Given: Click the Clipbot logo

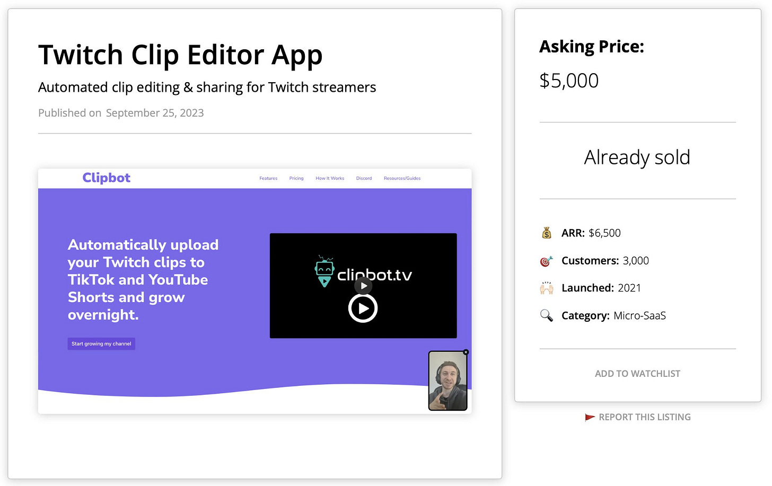Looking at the screenshot, I should (106, 178).
